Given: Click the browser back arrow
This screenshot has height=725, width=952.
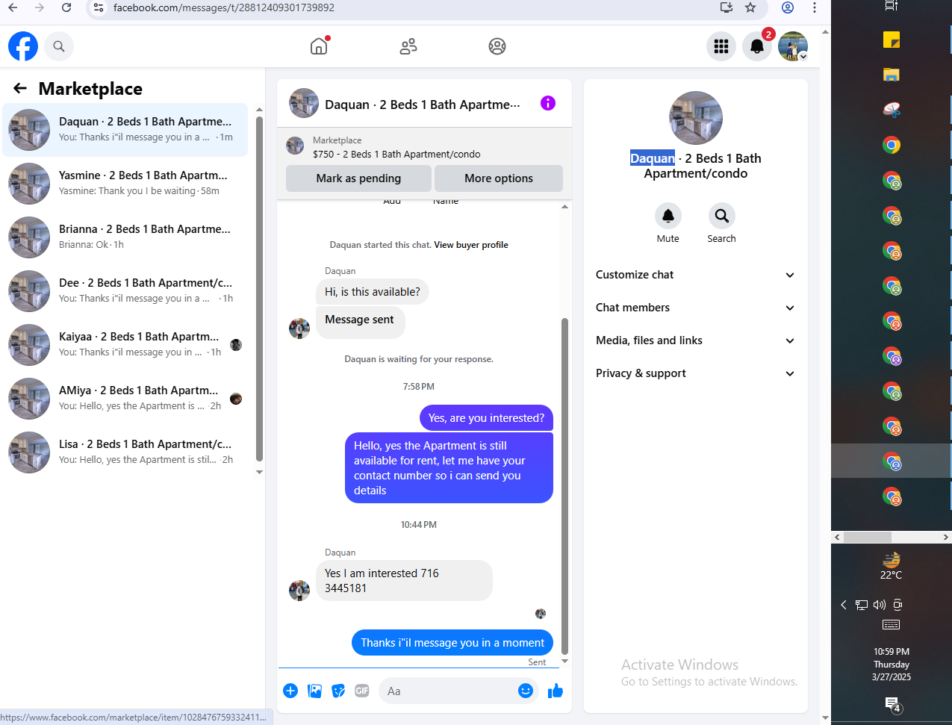Looking at the screenshot, I should point(13,7).
